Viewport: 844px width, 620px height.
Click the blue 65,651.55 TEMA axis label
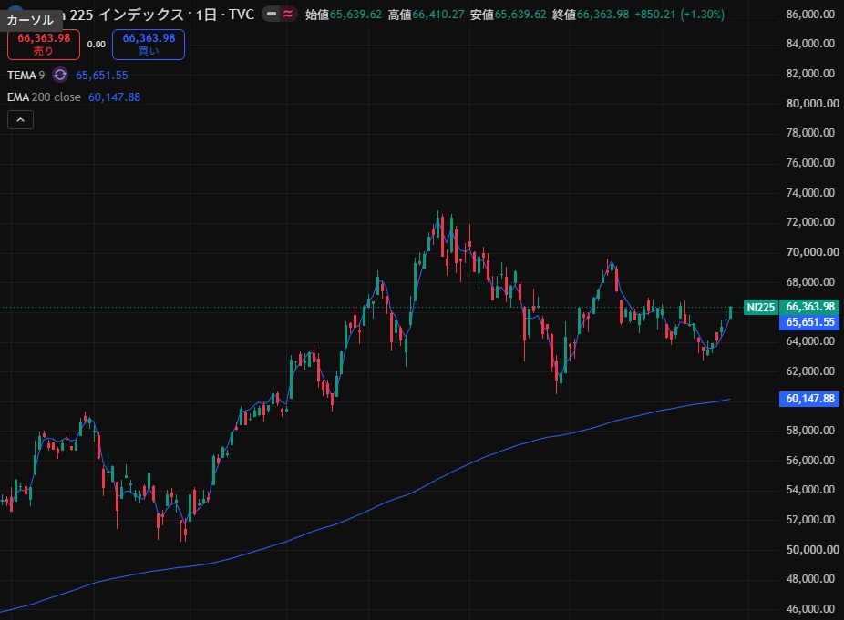(x=809, y=322)
